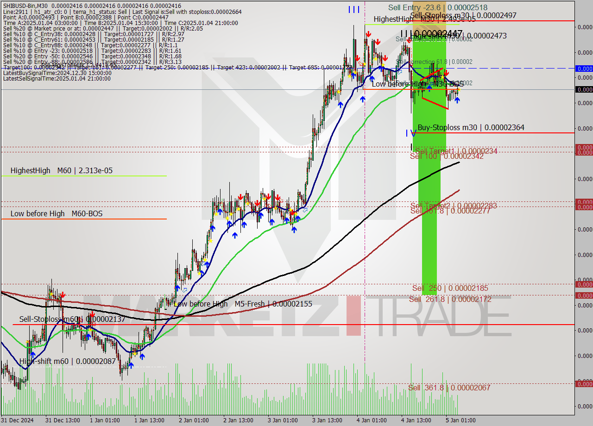Click the '1 Jan 13:00' time axis label
Image resolution: width=593 pixels, height=426 pixels.
click(x=150, y=420)
